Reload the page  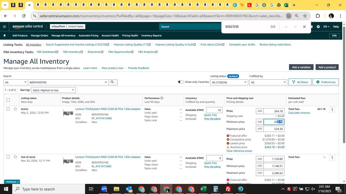[24, 16]
